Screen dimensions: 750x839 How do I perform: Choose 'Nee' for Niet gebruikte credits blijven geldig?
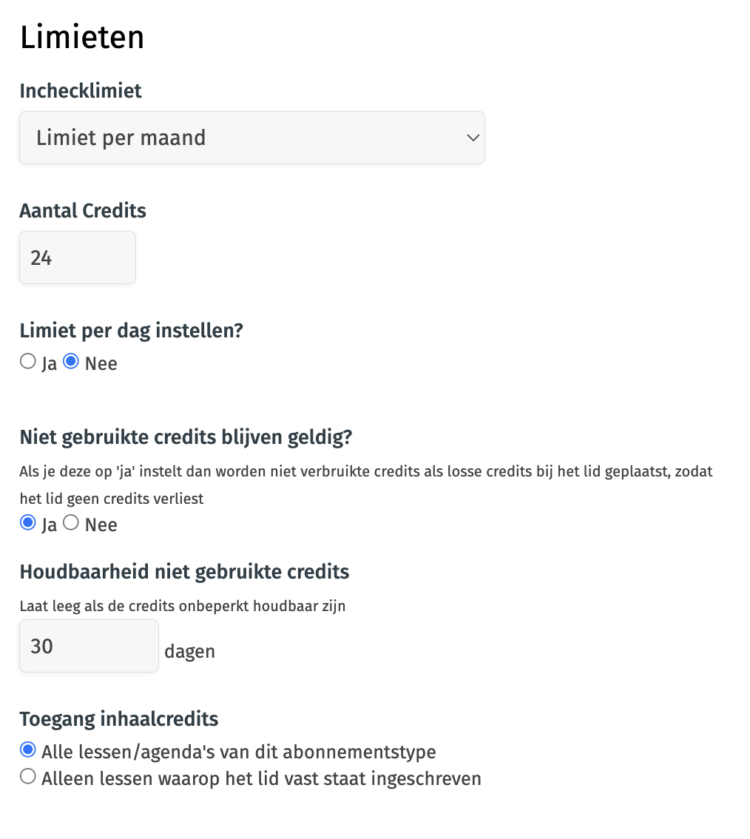70,522
